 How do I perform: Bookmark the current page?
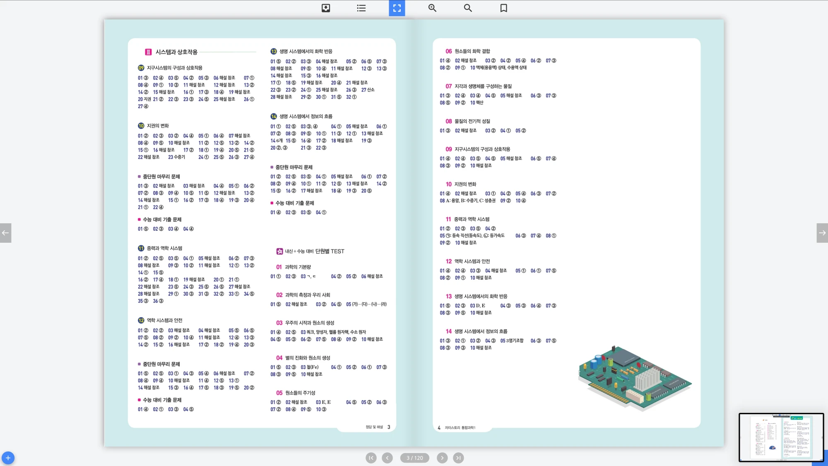pyautogui.click(x=503, y=8)
